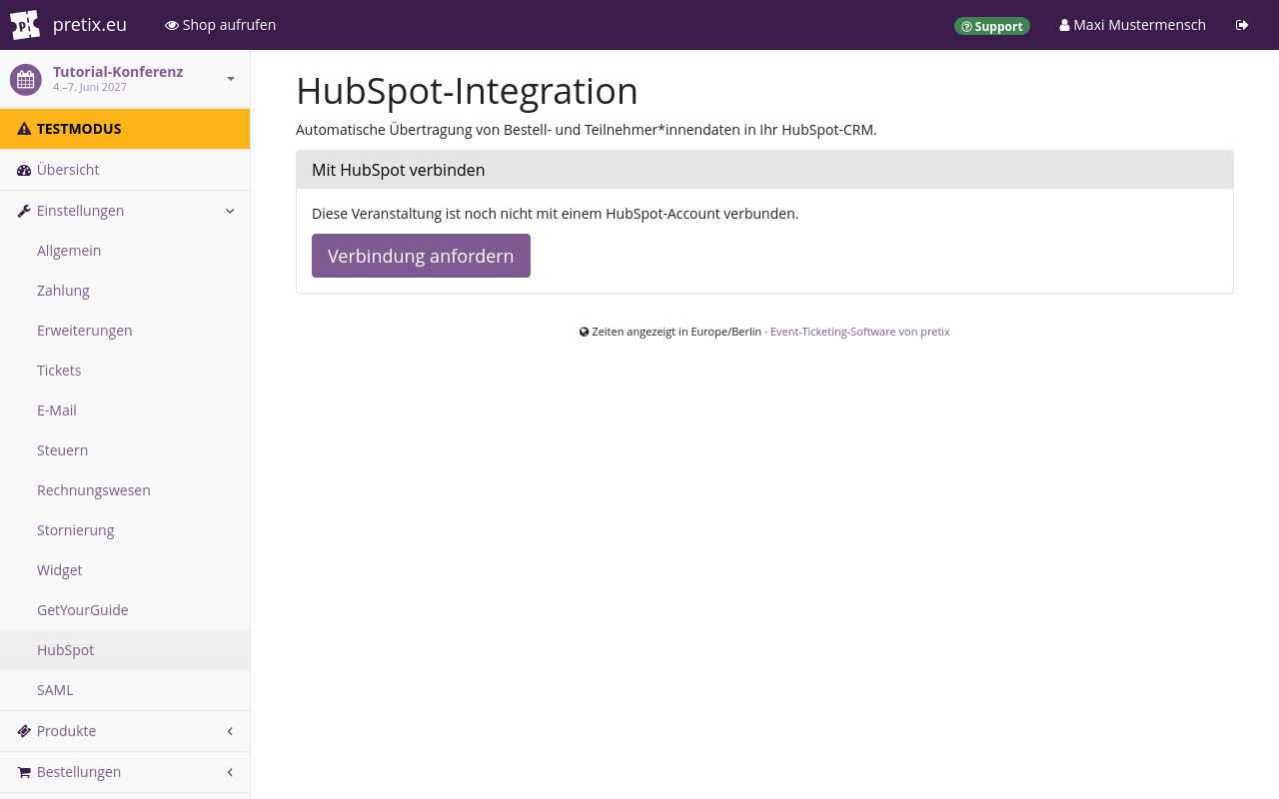
Task: Click the pretix.eu brand name
Action: coord(90,25)
